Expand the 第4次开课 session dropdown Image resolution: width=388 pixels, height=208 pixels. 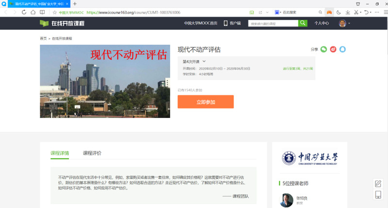click(x=204, y=61)
